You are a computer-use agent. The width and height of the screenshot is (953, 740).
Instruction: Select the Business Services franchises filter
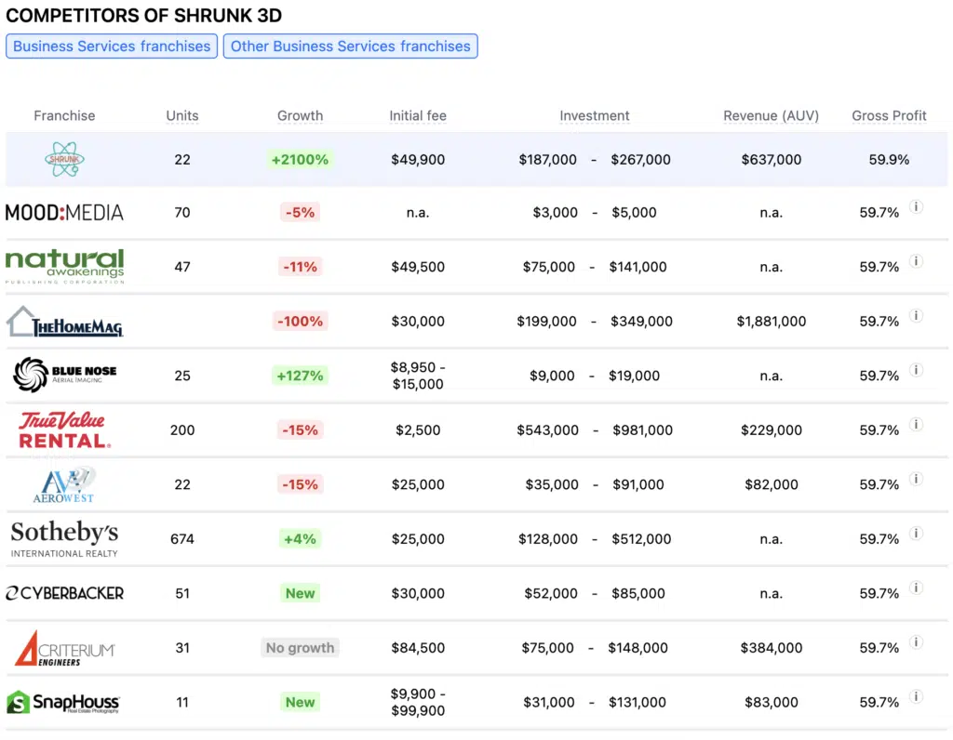(111, 46)
